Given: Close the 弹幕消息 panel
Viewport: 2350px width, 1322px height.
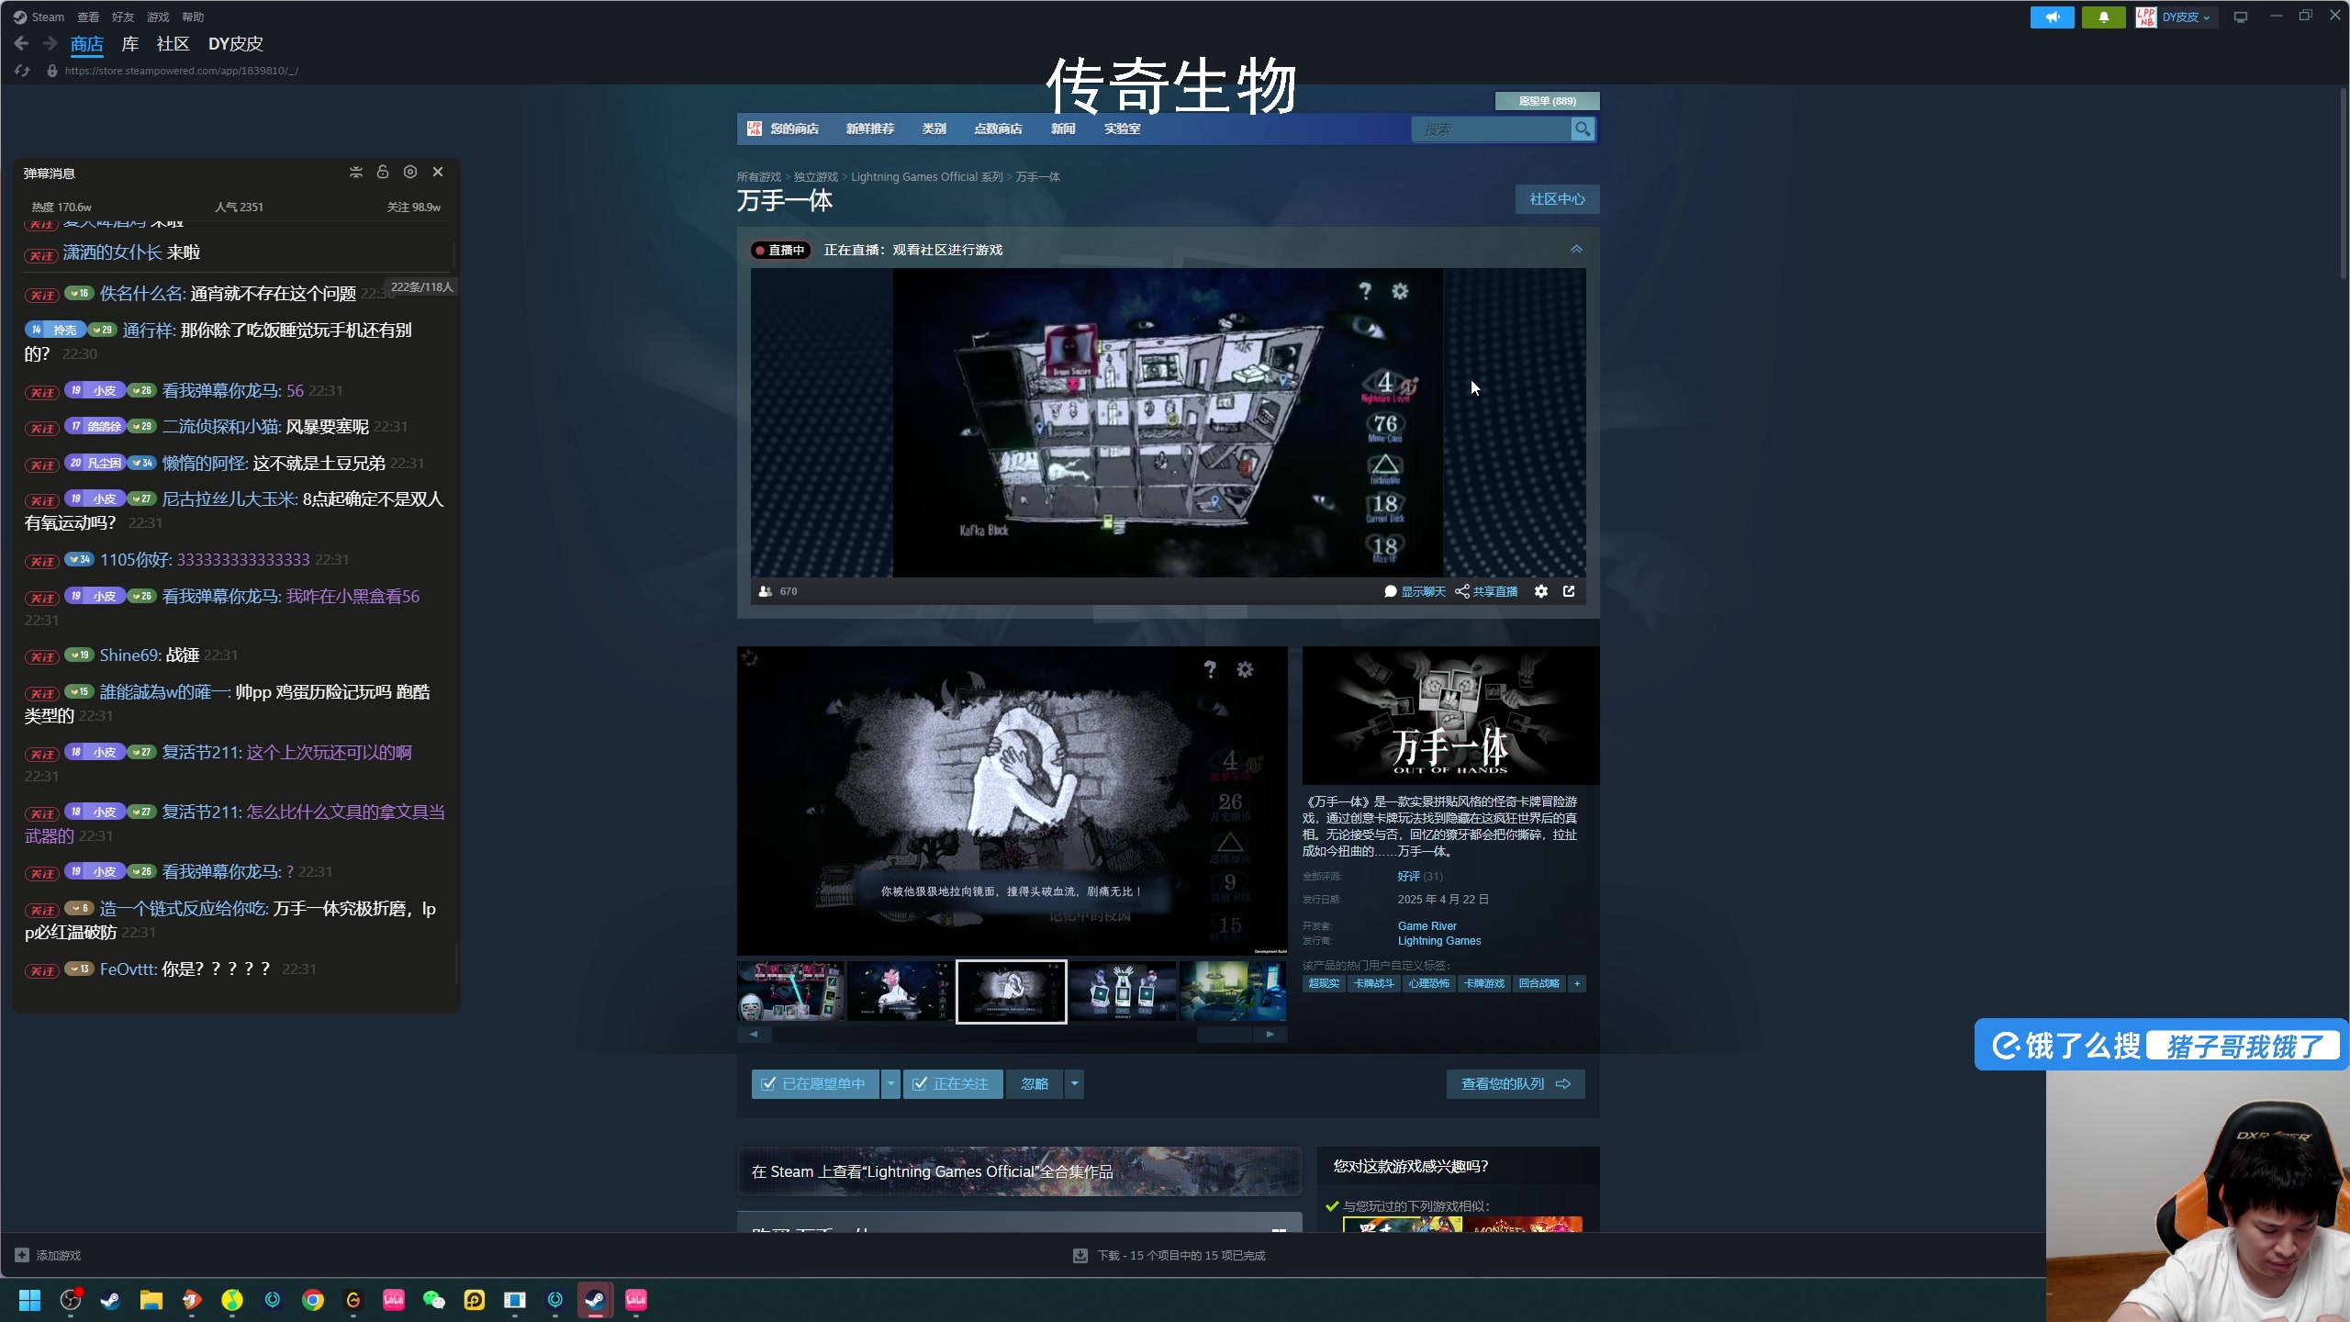Looking at the screenshot, I should (438, 172).
